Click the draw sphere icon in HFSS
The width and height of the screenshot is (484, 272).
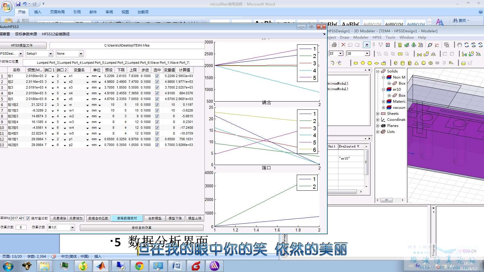423,63
